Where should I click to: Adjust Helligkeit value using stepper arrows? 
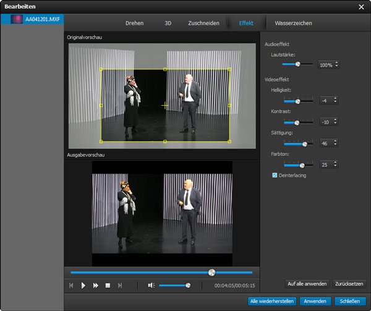tap(336, 100)
